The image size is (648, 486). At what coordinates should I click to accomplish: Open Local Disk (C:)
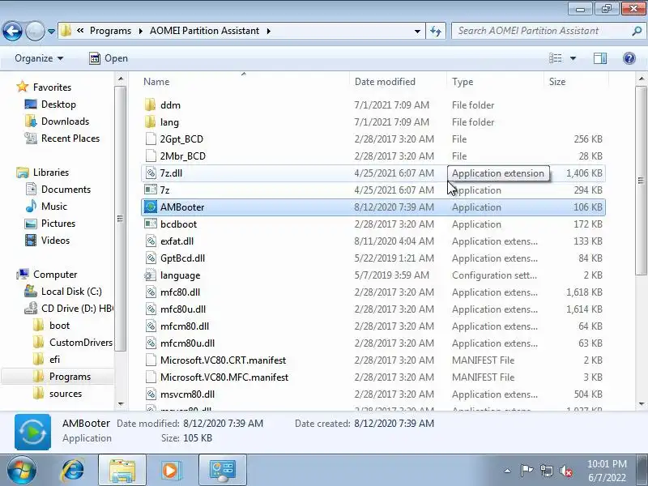pyautogui.click(x=71, y=292)
